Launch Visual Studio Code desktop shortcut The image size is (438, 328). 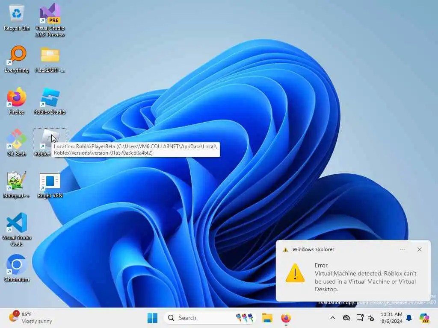(17, 229)
